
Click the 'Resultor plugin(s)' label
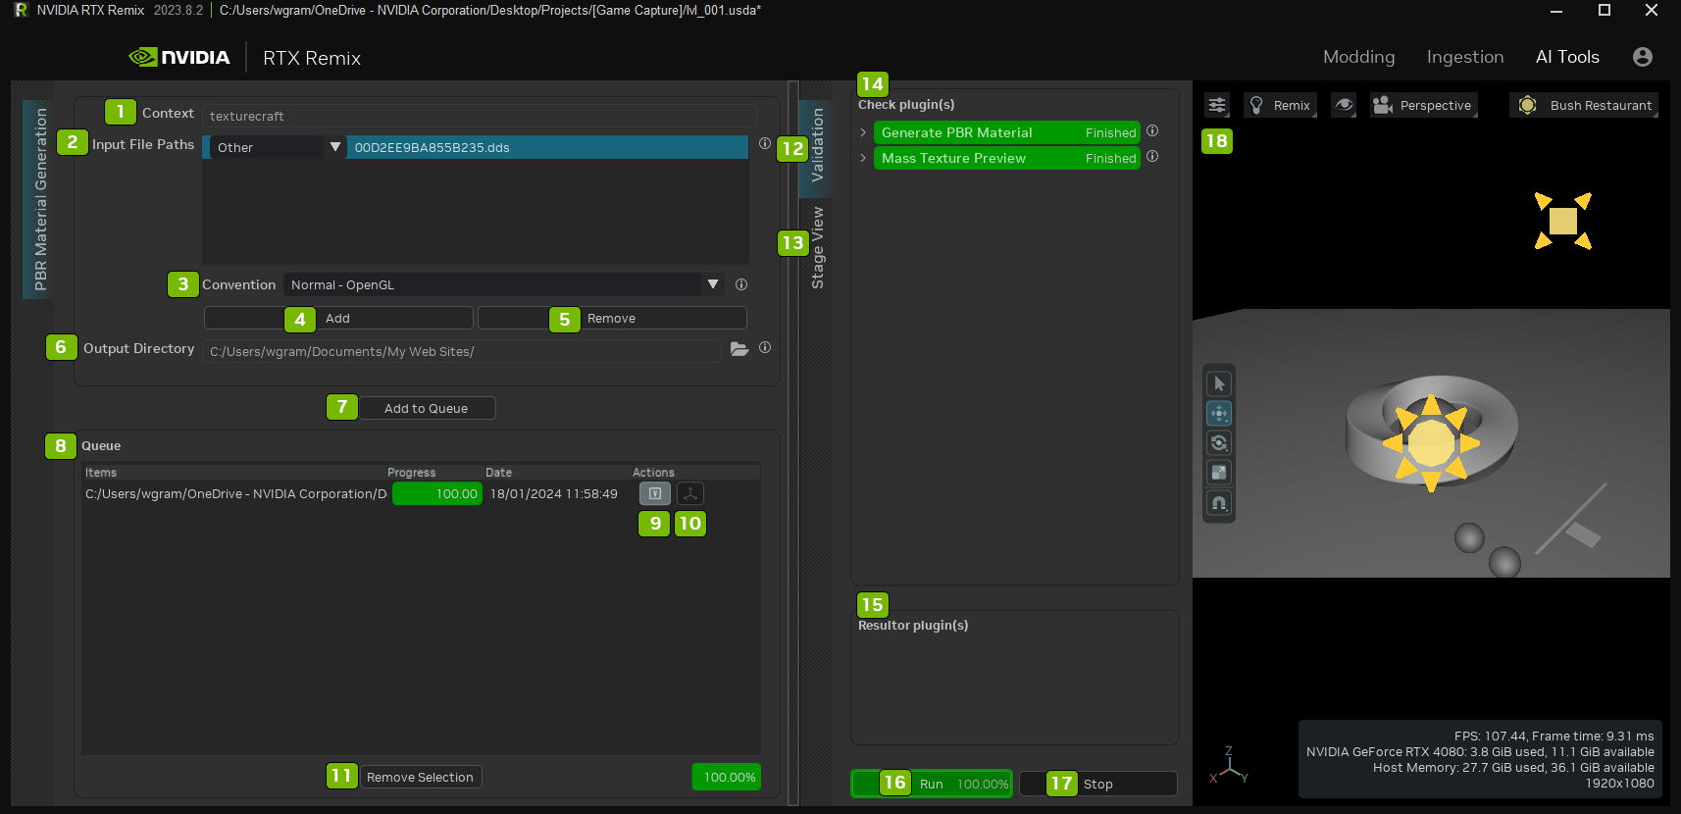click(x=913, y=625)
